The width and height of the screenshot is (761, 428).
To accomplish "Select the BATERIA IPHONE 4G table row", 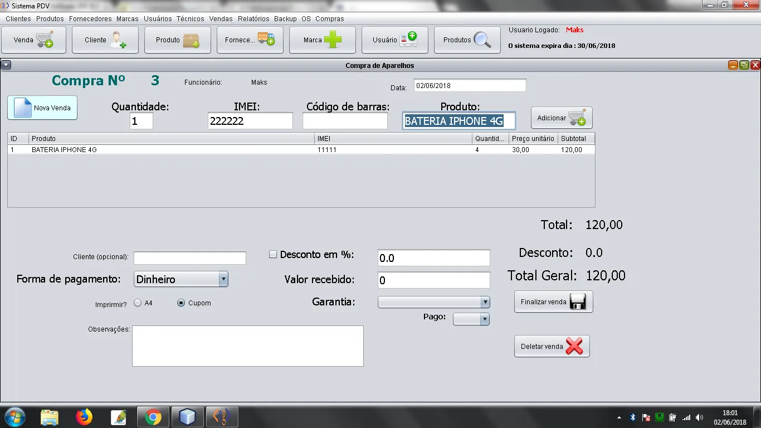I will [301, 150].
